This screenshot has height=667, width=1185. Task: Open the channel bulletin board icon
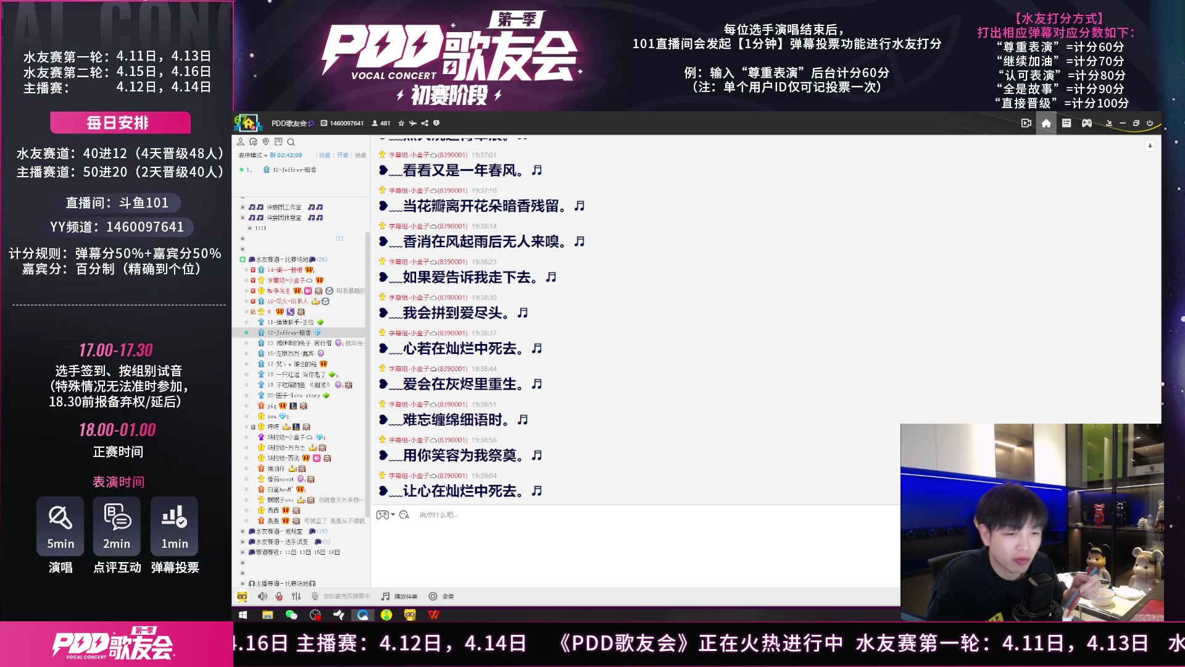[x=278, y=141]
